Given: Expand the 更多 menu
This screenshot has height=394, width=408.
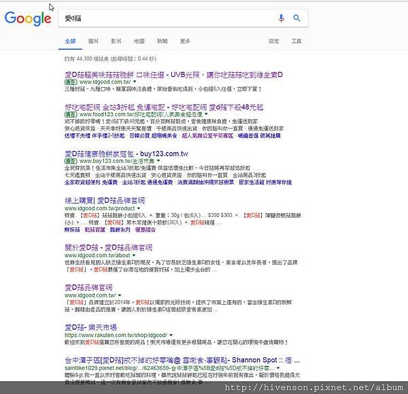Looking at the screenshot, I should coord(185,41).
